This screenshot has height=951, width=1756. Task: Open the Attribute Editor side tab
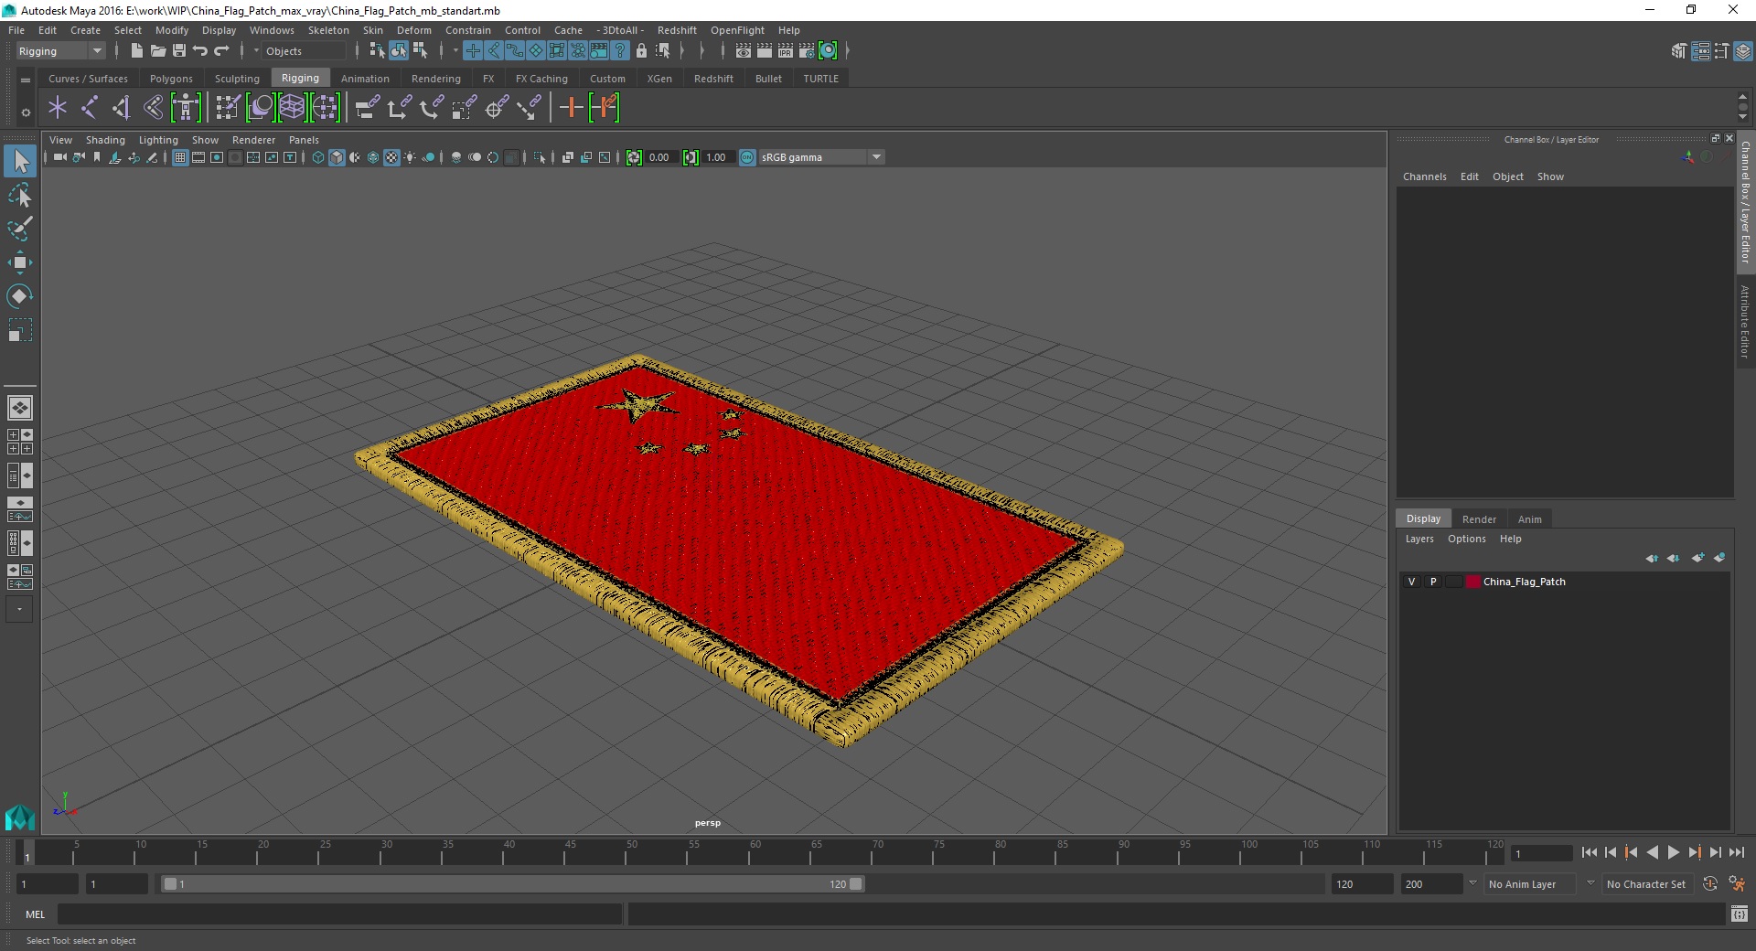pyautogui.click(x=1745, y=321)
